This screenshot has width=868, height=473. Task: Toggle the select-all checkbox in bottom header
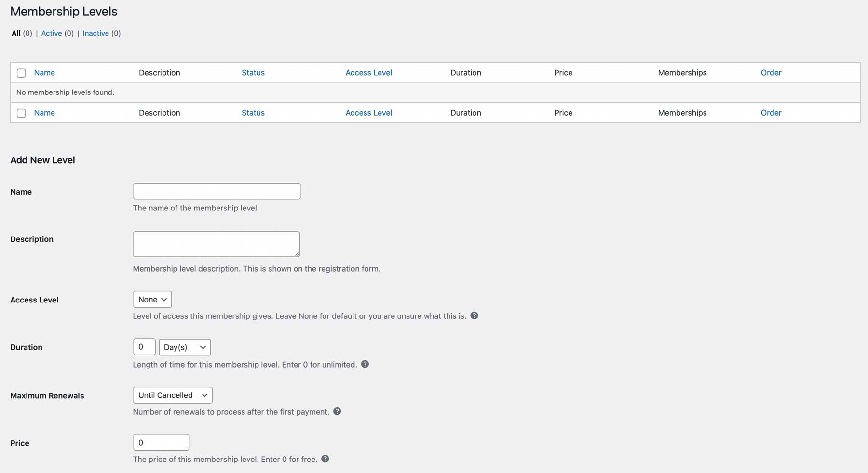21,113
